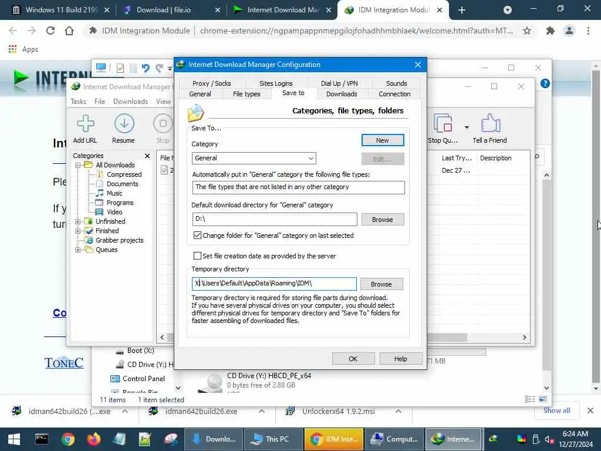The height and width of the screenshot is (451, 601).
Task: Switch to the file.io Download tab
Action: click(164, 10)
